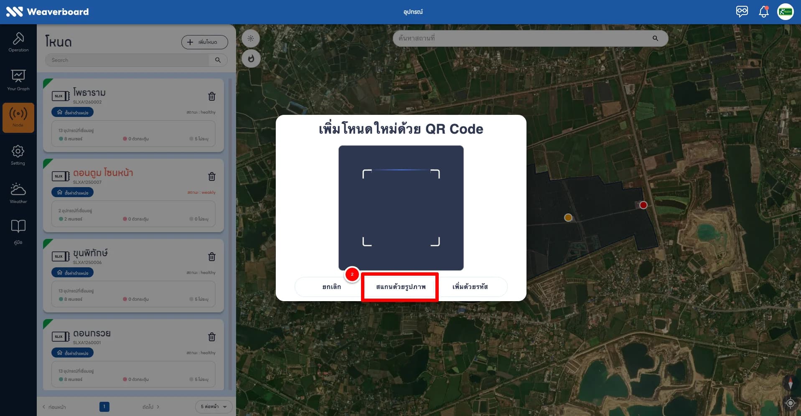Click the map compass icon

(x=790, y=383)
